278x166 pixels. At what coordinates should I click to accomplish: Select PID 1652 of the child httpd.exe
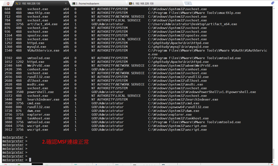(x=8, y=62)
